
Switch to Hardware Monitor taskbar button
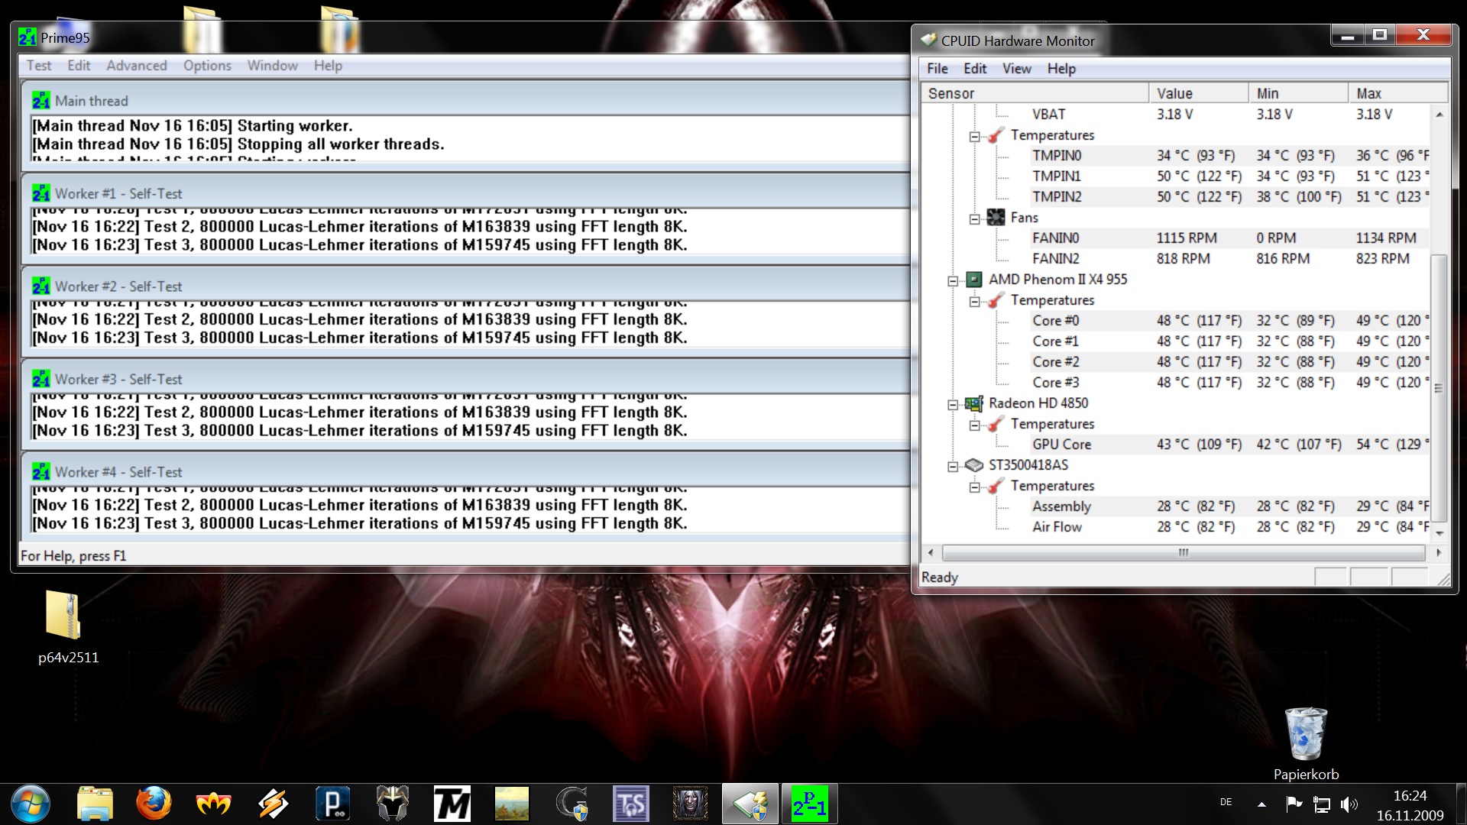click(750, 804)
